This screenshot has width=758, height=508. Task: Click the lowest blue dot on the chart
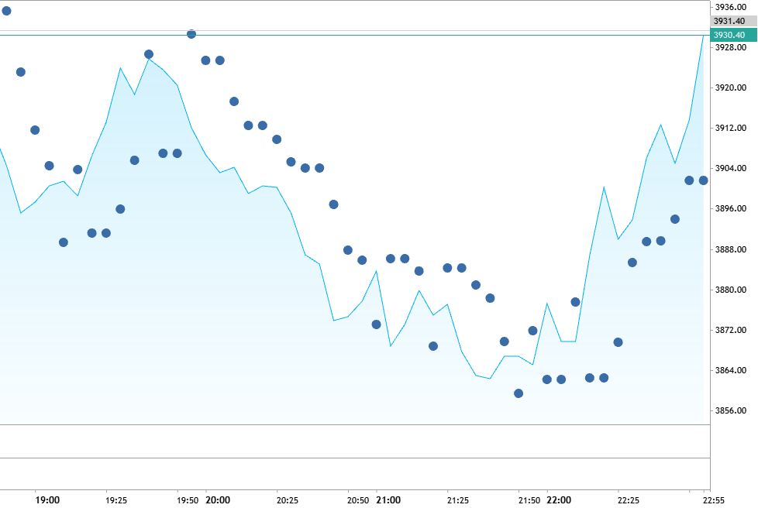pos(519,393)
